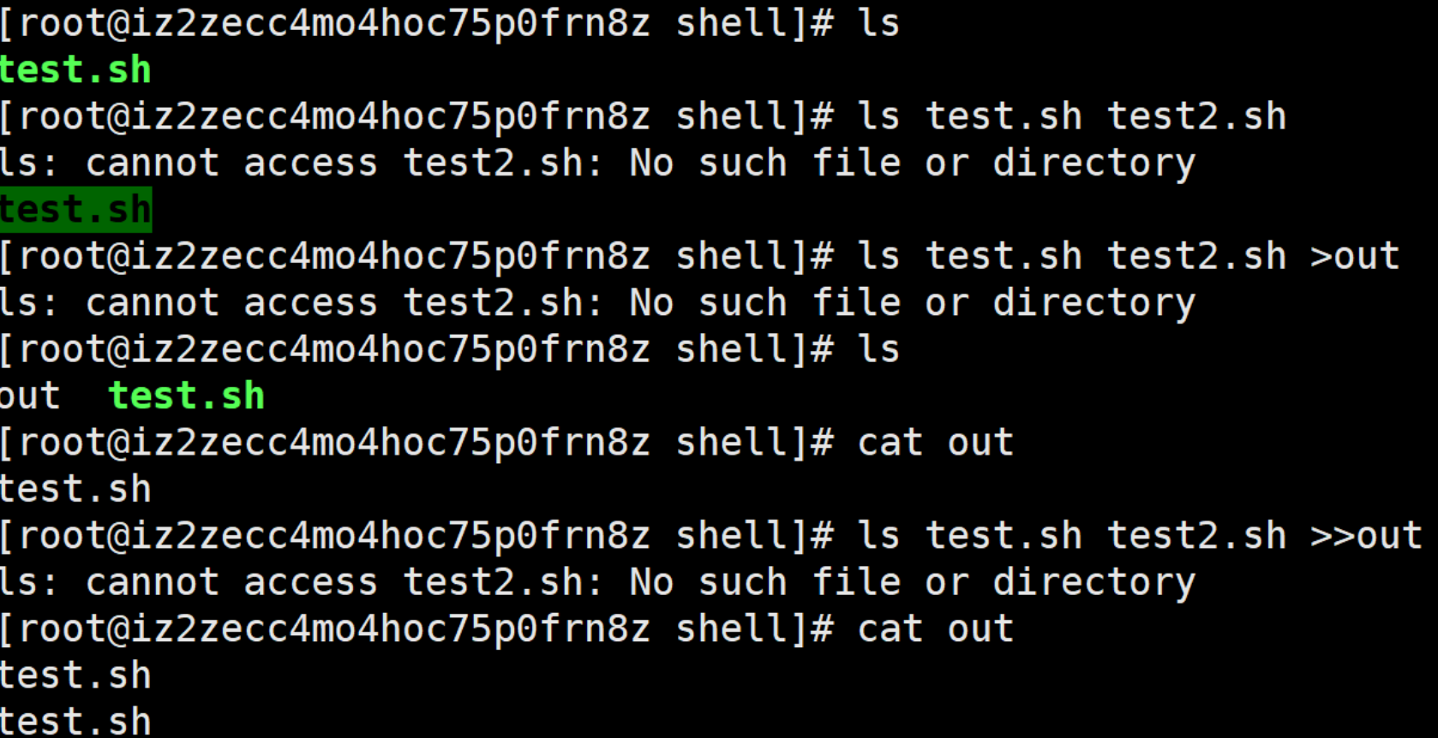
Task: Click the single >out redirection in command
Action: [x=1354, y=257]
